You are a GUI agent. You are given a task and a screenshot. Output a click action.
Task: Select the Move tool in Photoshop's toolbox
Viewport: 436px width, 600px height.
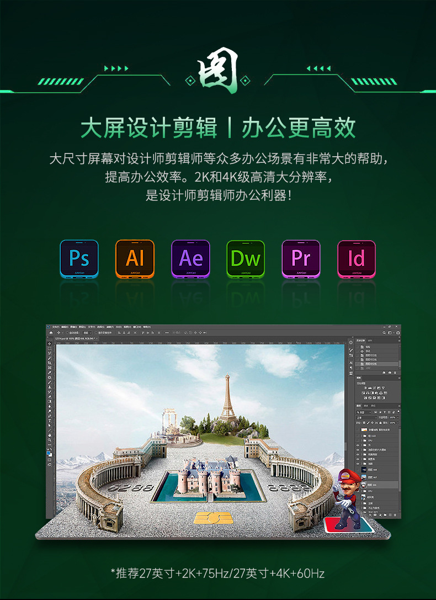point(49,344)
